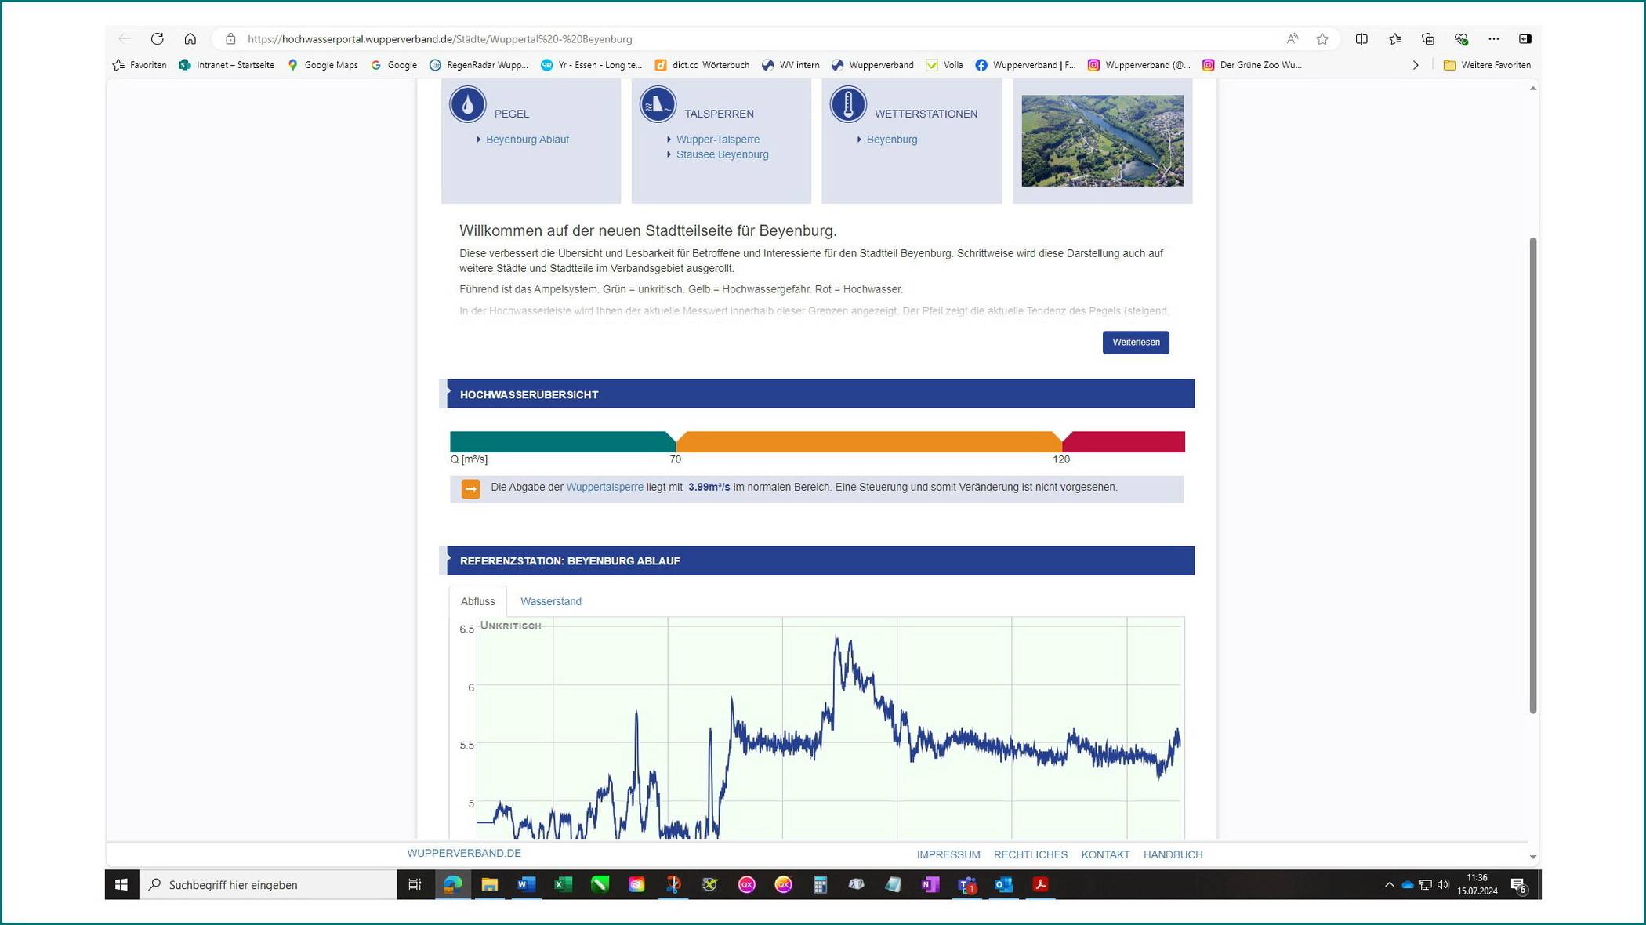Open the Beyenburg Ablauf link
The image size is (1646, 925).
coord(527,140)
